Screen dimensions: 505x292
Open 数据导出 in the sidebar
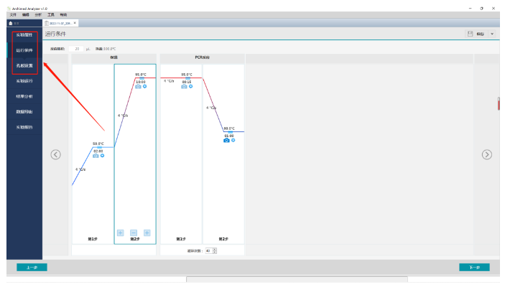point(24,112)
